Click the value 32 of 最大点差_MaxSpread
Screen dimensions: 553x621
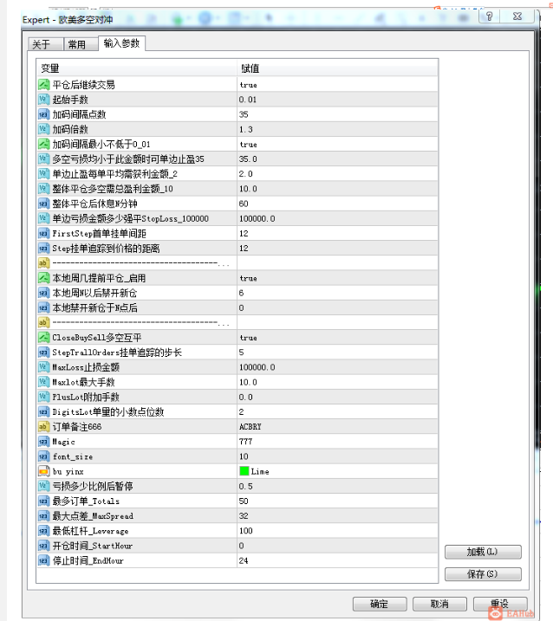point(244,516)
